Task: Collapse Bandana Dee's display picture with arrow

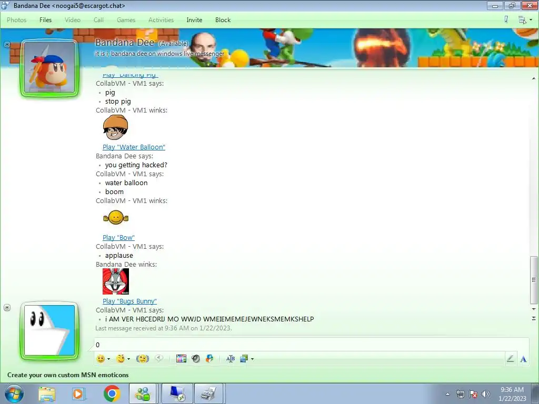Action: 7,45
